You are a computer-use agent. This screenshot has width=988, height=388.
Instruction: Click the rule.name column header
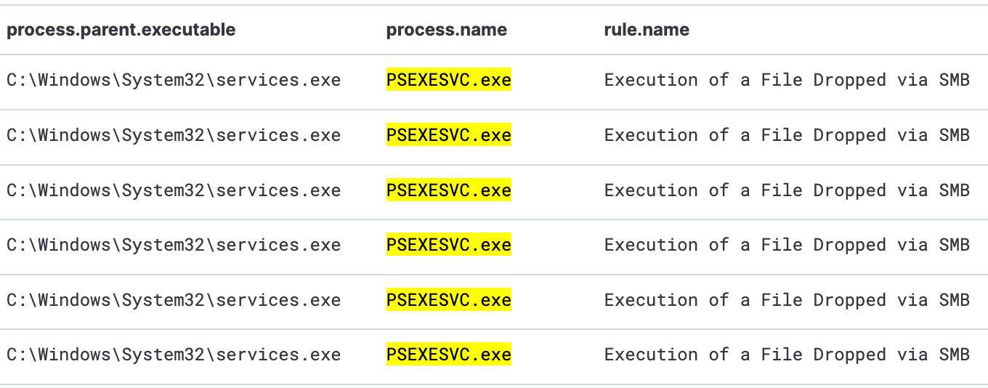tap(646, 30)
